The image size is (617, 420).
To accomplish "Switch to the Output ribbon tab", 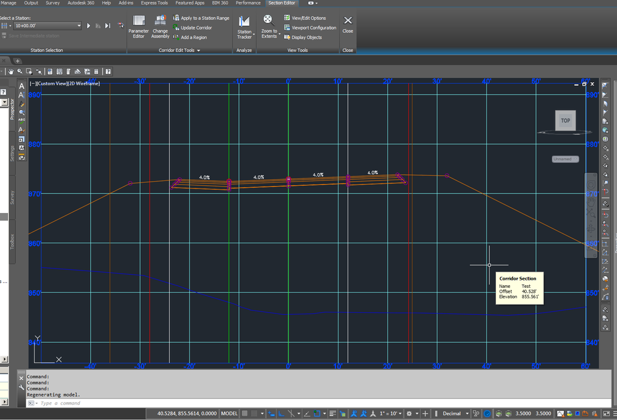I will pyautogui.click(x=30, y=2).
